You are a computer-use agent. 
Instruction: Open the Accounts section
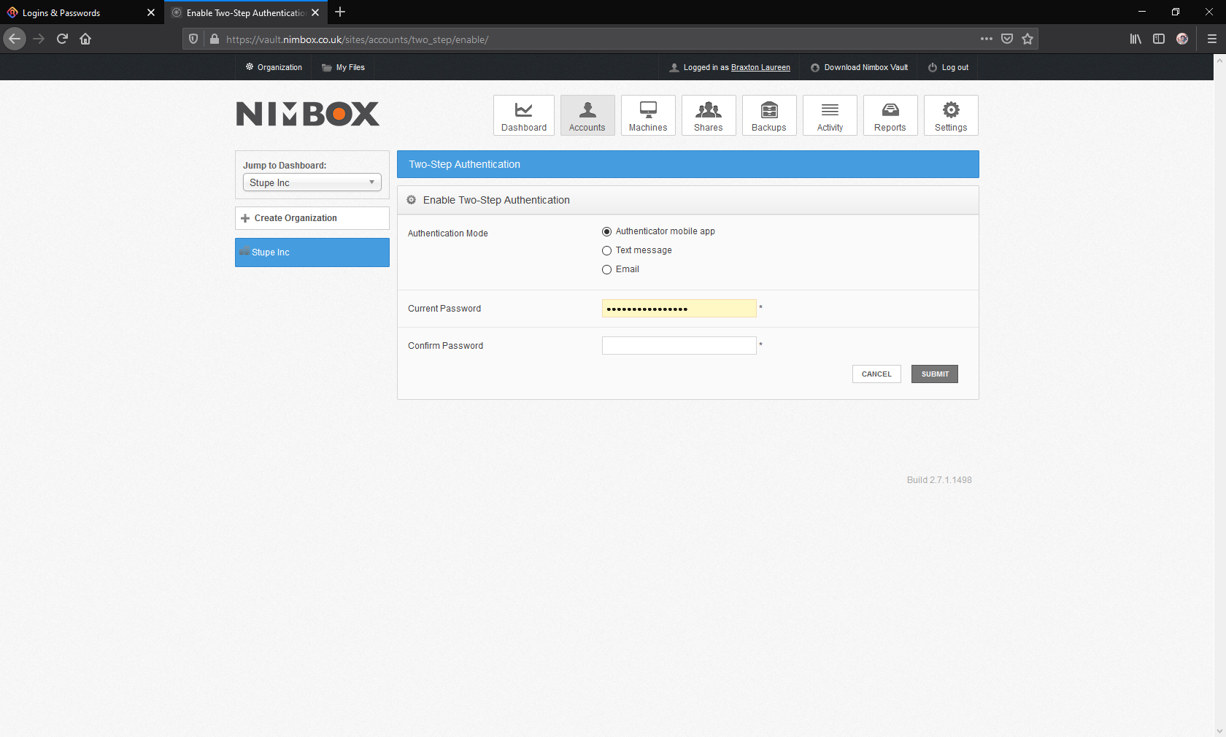point(587,115)
